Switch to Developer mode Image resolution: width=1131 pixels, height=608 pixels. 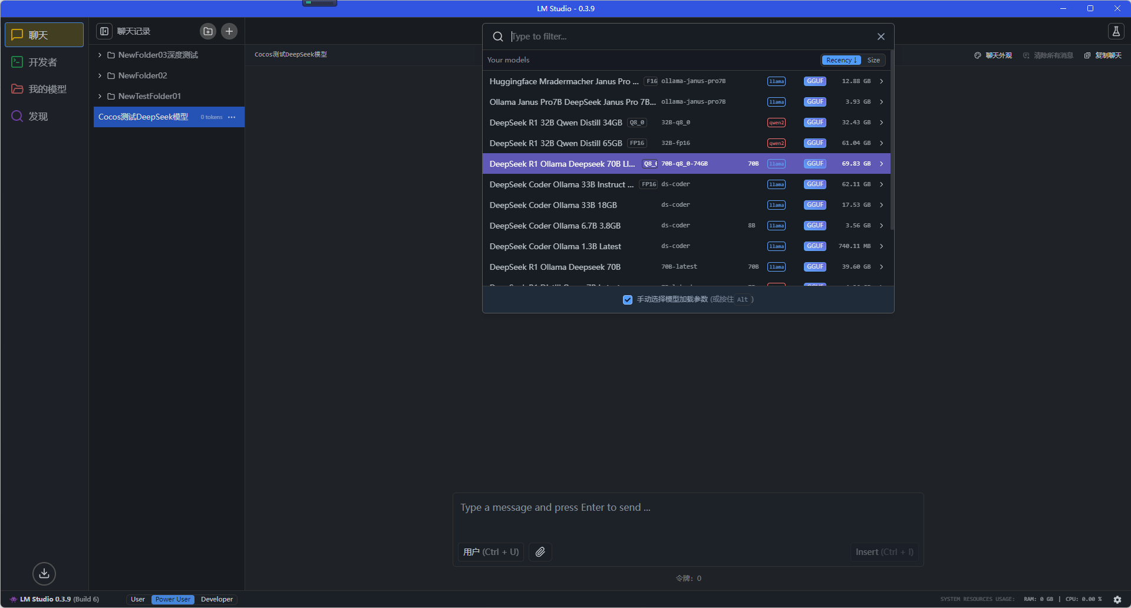(217, 599)
